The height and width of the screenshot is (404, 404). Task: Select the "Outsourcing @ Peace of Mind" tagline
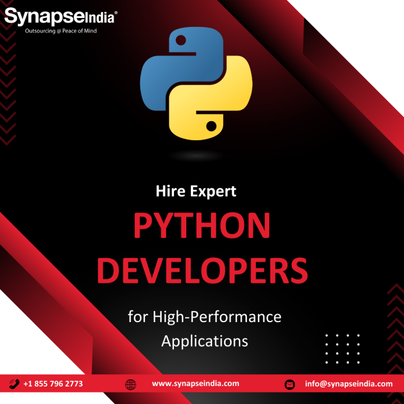tap(61, 31)
